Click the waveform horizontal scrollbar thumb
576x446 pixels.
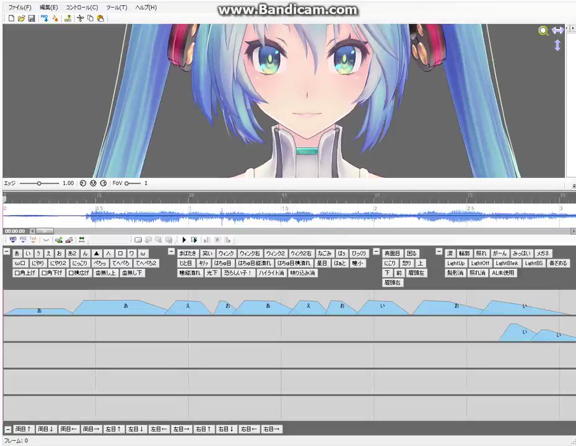point(45,231)
